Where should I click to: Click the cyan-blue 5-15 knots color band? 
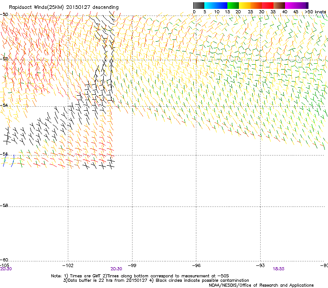click(x=216, y=5)
